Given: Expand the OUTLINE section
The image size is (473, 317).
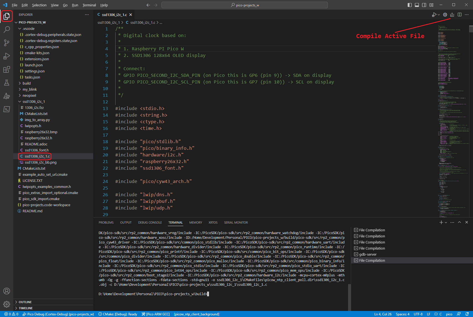Looking at the screenshot, I should point(53,302).
